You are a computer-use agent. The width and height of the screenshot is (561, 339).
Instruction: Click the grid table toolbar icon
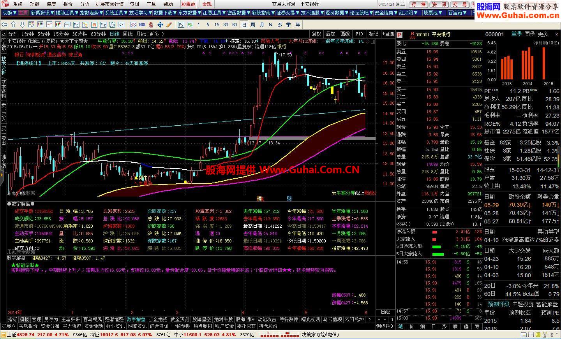click(x=40, y=25)
